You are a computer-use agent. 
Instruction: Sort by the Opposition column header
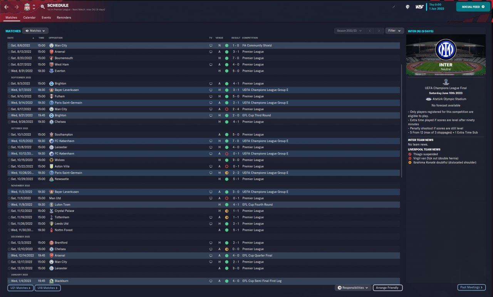[56, 38]
